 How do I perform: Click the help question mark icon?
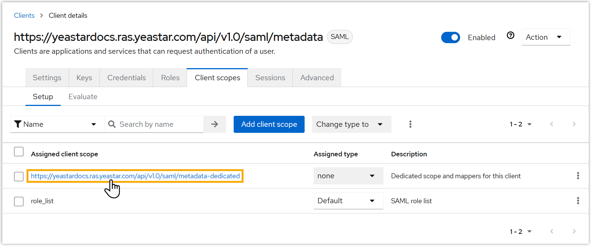point(511,36)
